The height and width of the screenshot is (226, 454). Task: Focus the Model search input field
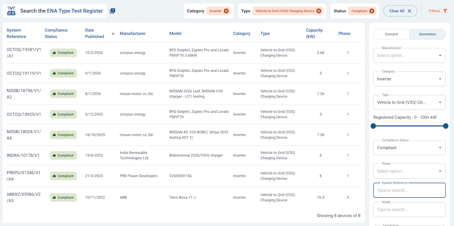pos(409,209)
